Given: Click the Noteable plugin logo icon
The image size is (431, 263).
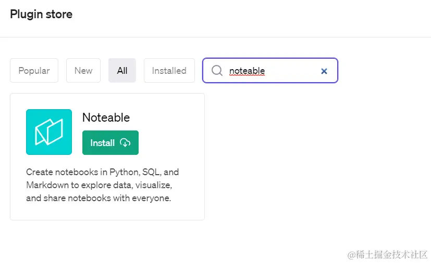Looking at the screenshot, I should coord(49,132).
